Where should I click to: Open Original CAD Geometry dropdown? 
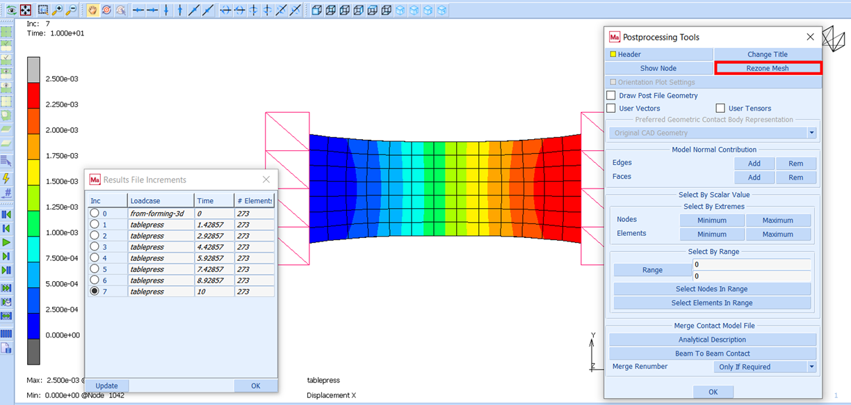pyautogui.click(x=713, y=133)
